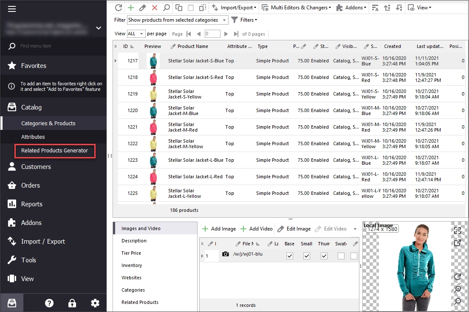
Task: Refresh the product list
Action: pos(119,8)
